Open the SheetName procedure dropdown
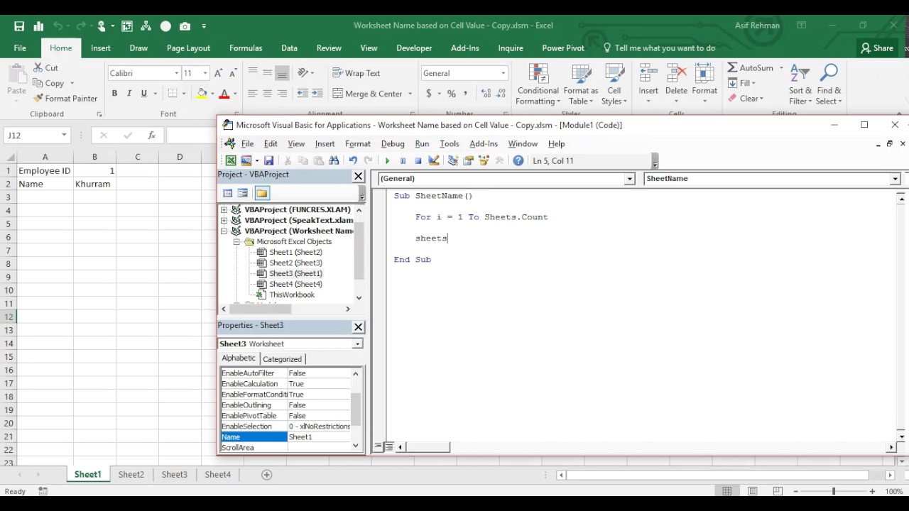The width and height of the screenshot is (909, 511). [x=895, y=179]
